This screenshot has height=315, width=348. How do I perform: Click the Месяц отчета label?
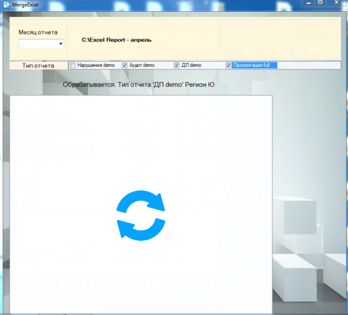click(x=38, y=32)
